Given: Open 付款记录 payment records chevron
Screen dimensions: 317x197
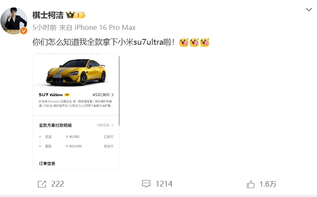Looking at the screenshot, I should (x=105, y=125).
